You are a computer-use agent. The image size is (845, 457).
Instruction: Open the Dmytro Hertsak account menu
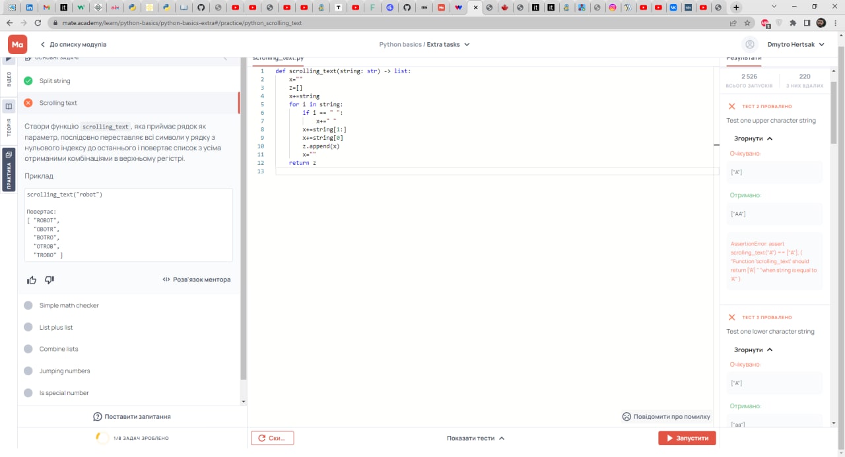click(796, 44)
